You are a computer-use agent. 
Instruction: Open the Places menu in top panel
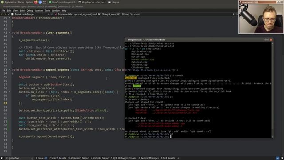click(x=21, y=2)
